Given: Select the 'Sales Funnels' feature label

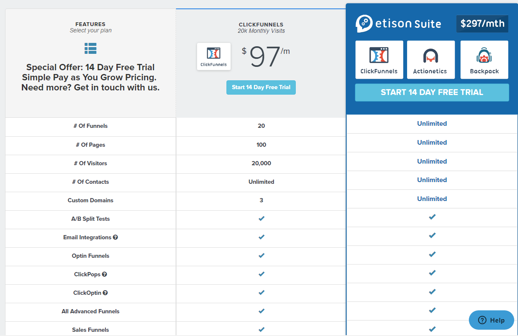Looking at the screenshot, I should 91,330.
